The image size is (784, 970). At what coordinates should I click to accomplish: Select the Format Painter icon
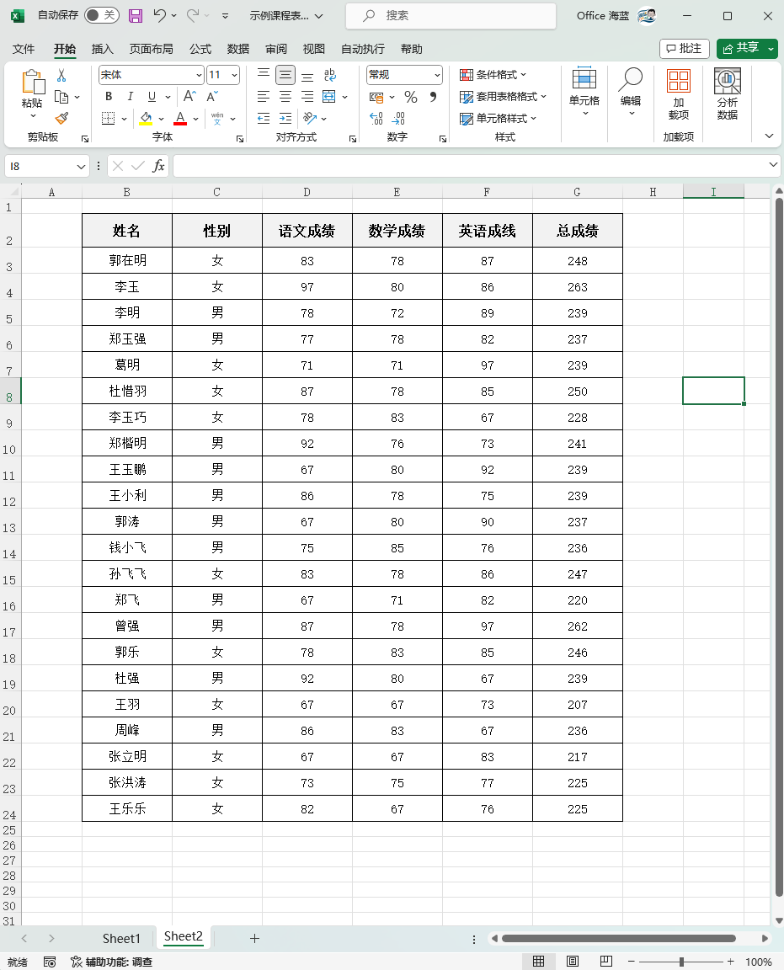[61, 118]
